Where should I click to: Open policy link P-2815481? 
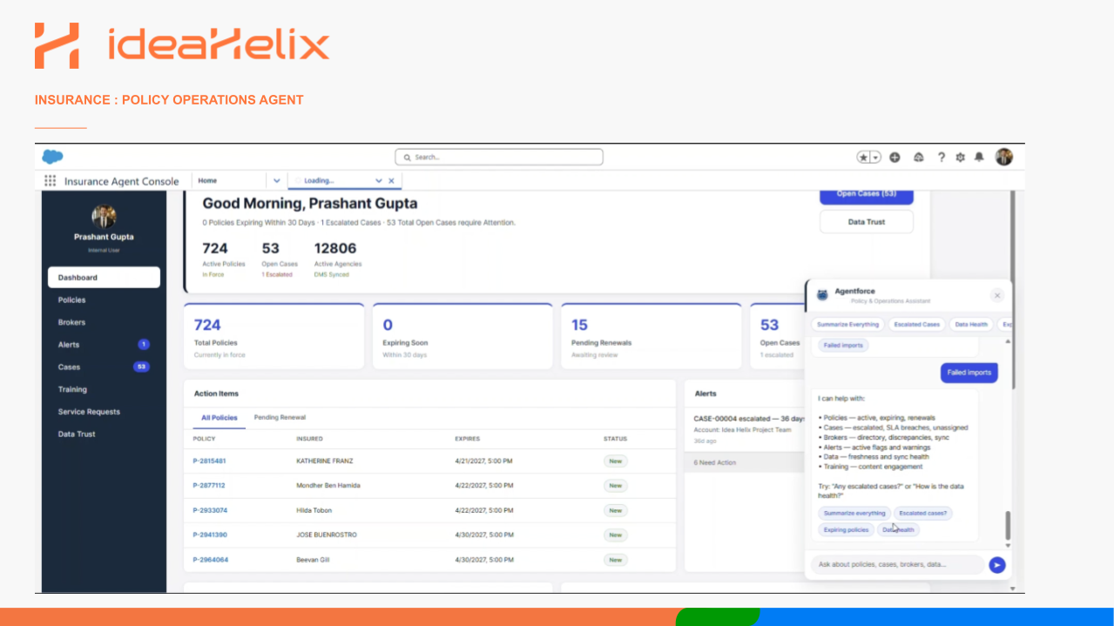click(x=209, y=461)
